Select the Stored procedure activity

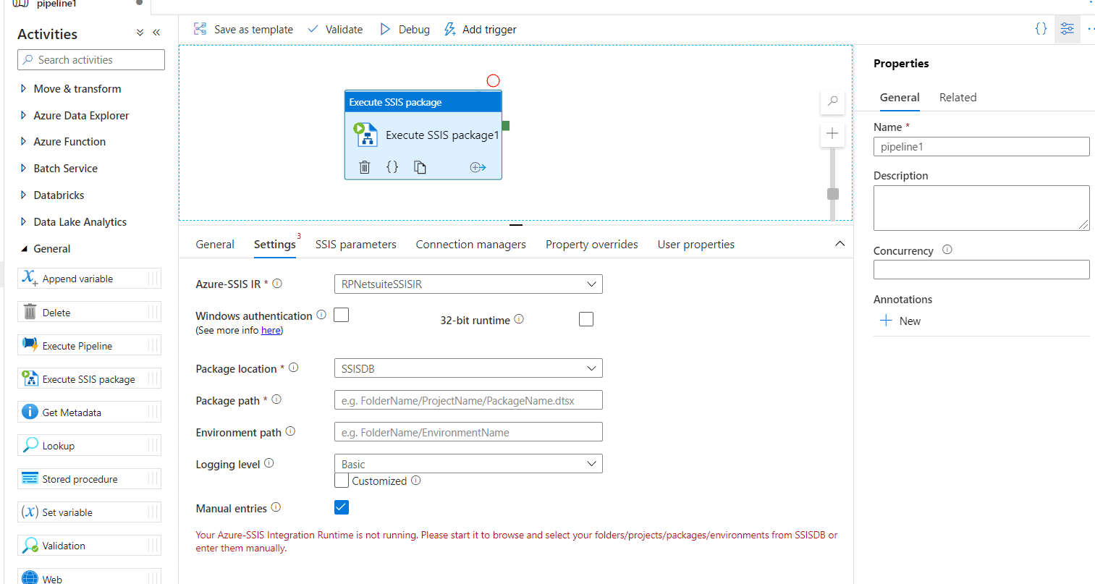coord(90,479)
